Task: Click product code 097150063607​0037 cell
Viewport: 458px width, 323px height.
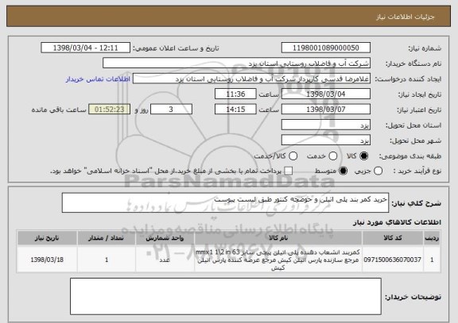Action: pos(393,260)
